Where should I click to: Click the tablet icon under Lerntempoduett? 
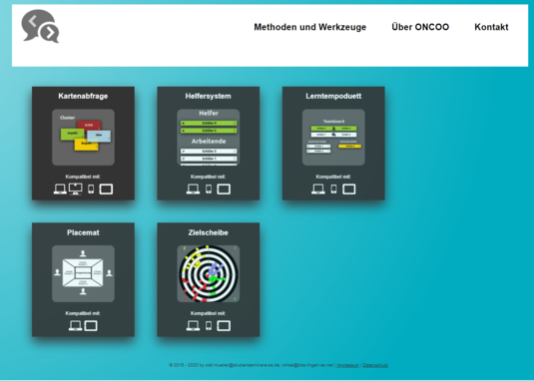click(x=348, y=190)
